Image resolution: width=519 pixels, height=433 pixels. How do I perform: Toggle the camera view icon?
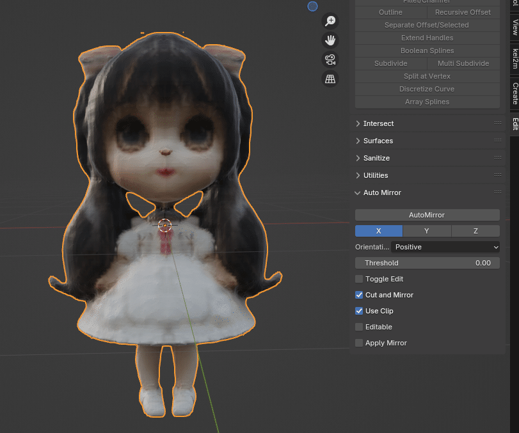(330, 59)
